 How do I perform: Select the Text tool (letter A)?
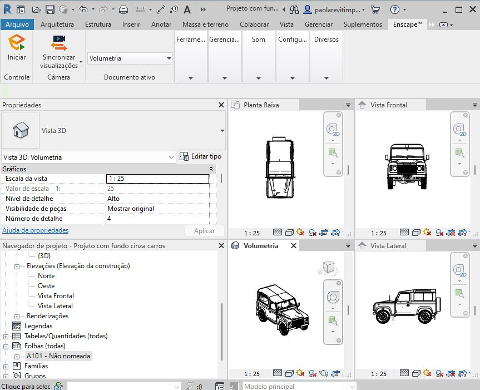(x=187, y=10)
